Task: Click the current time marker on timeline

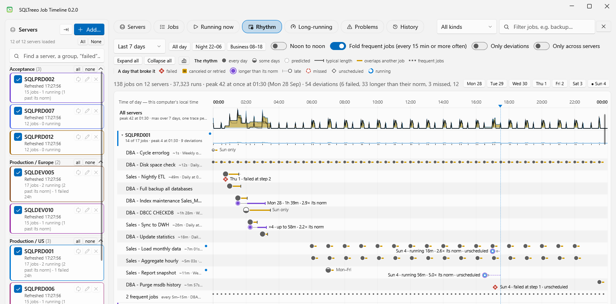Action: tap(500, 106)
